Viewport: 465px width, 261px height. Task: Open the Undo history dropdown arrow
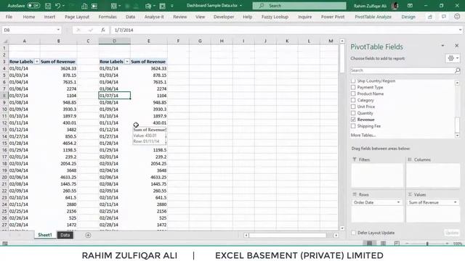[x=63, y=6]
